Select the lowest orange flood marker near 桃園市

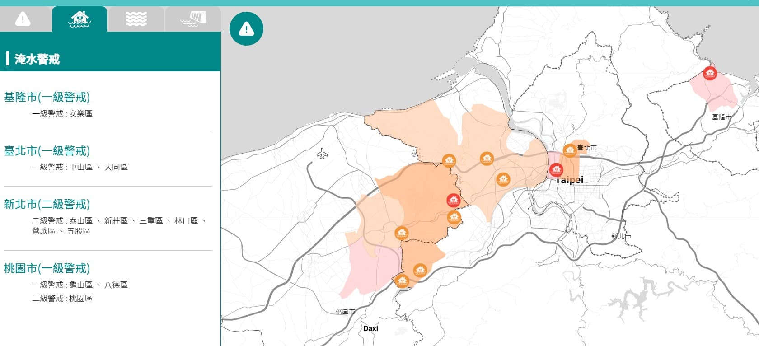click(x=402, y=281)
